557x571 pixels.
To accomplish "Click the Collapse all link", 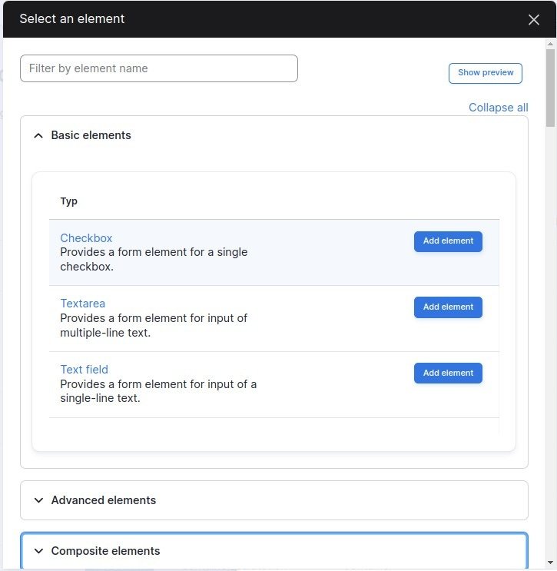I will tap(498, 108).
